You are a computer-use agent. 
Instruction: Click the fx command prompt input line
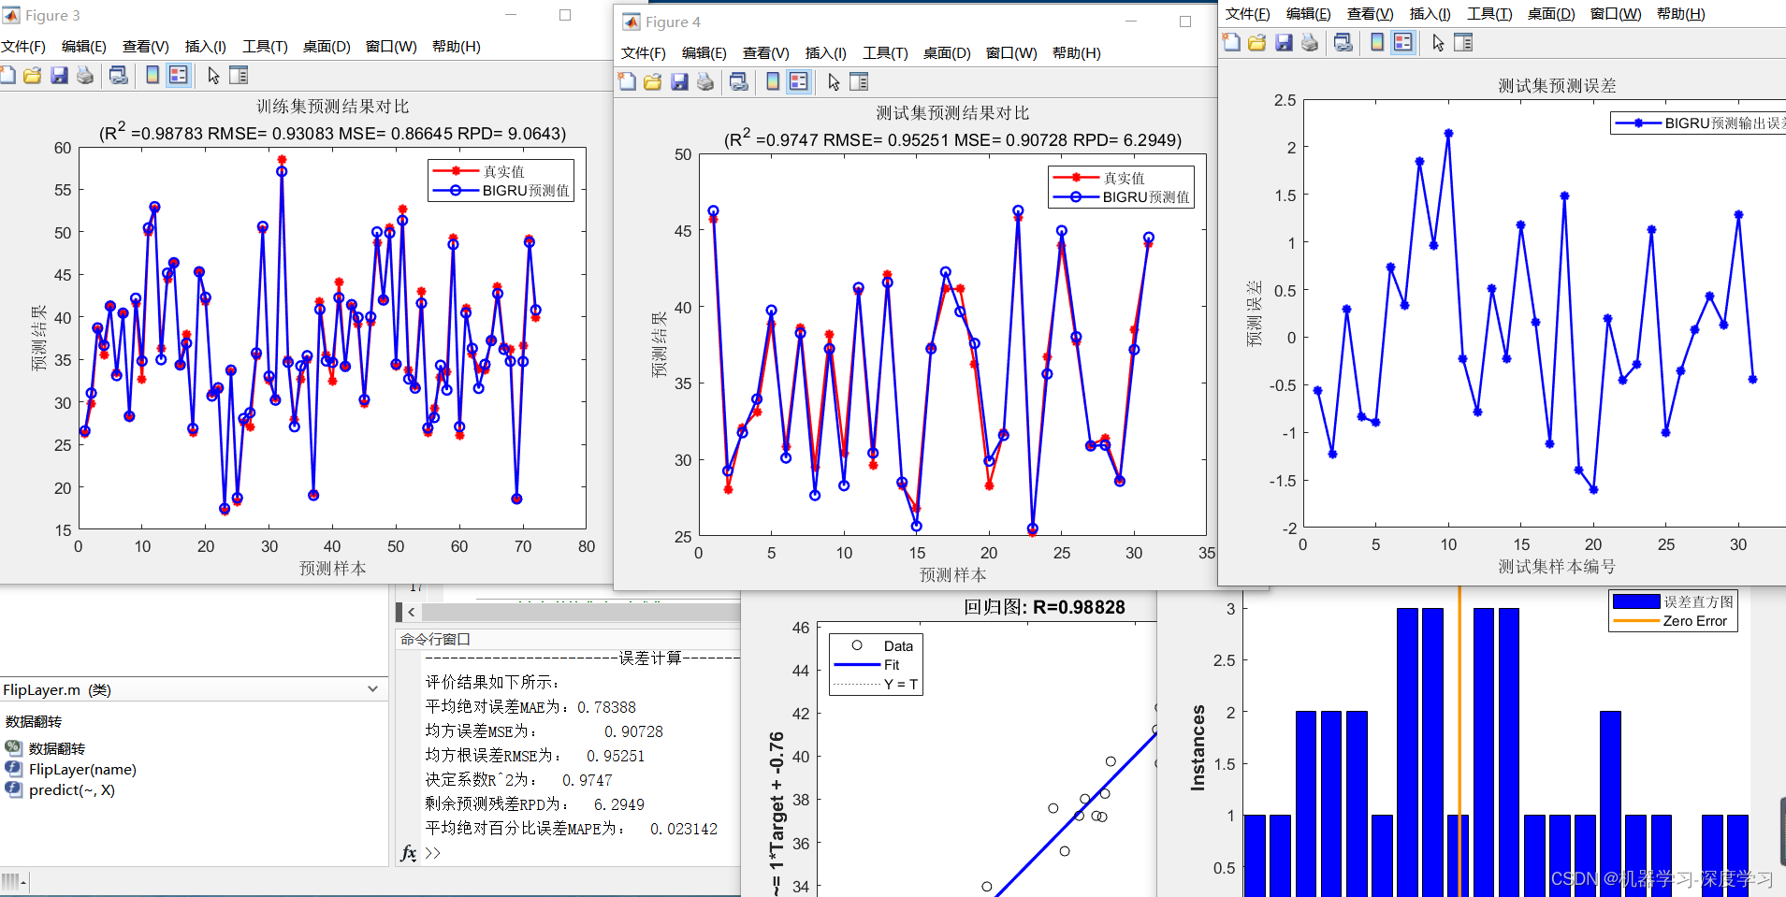point(432,852)
